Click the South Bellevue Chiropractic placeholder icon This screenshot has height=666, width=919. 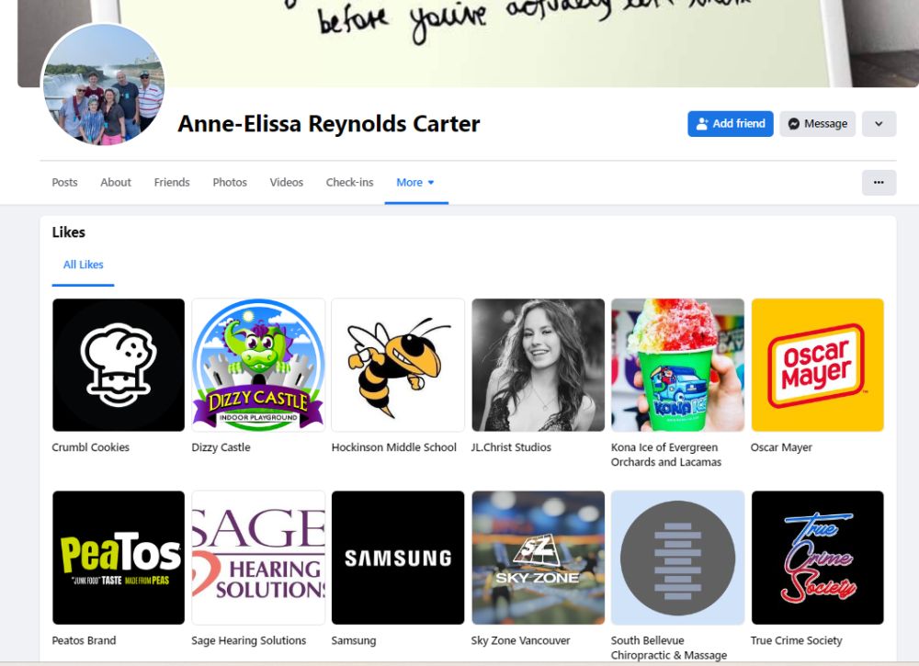coord(677,558)
